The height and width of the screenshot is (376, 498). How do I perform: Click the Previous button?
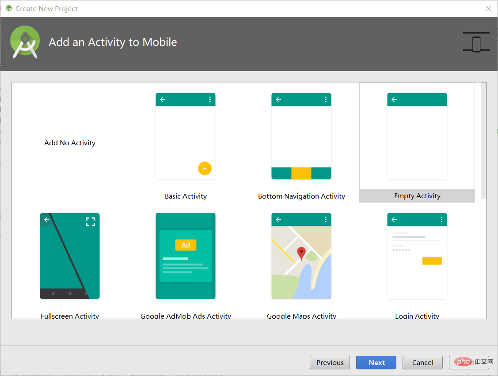click(x=330, y=362)
